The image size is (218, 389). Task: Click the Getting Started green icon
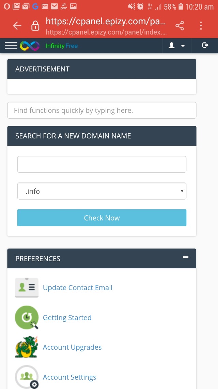[x=27, y=317]
